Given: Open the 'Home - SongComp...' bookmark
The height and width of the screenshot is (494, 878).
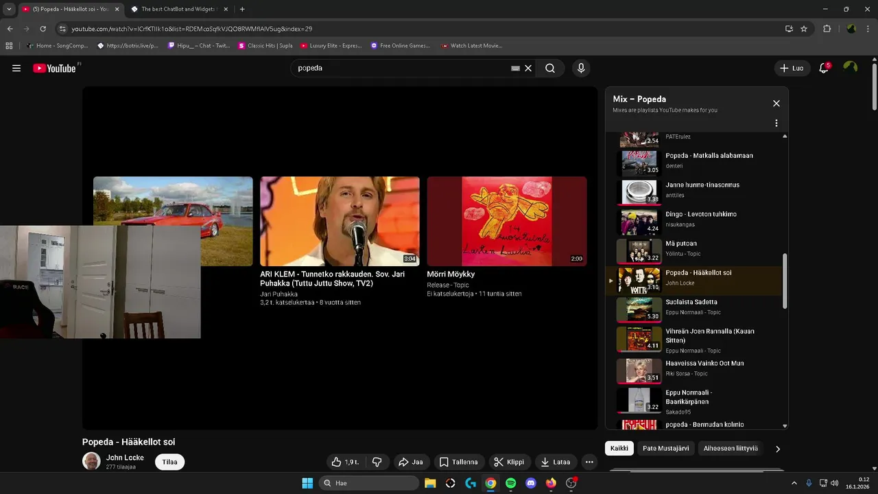Looking at the screenshot, I should click(x=57, y=46).
